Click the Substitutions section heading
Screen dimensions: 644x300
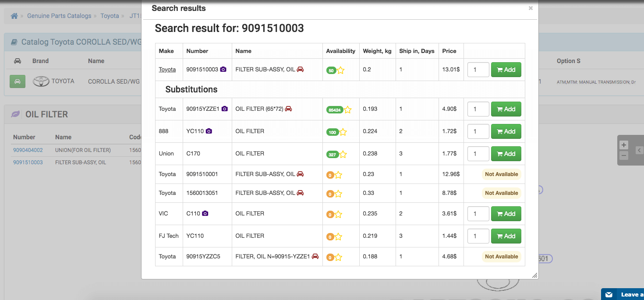tap(191, 89)
